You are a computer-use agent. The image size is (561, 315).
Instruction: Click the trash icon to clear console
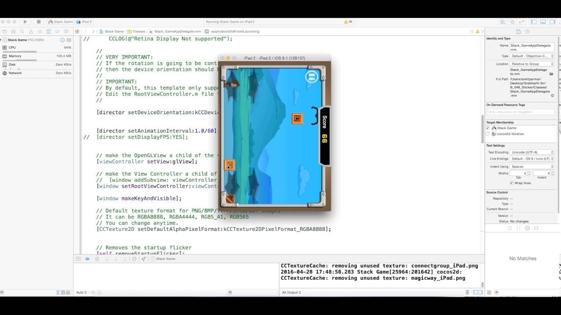(x=467, y=292)
